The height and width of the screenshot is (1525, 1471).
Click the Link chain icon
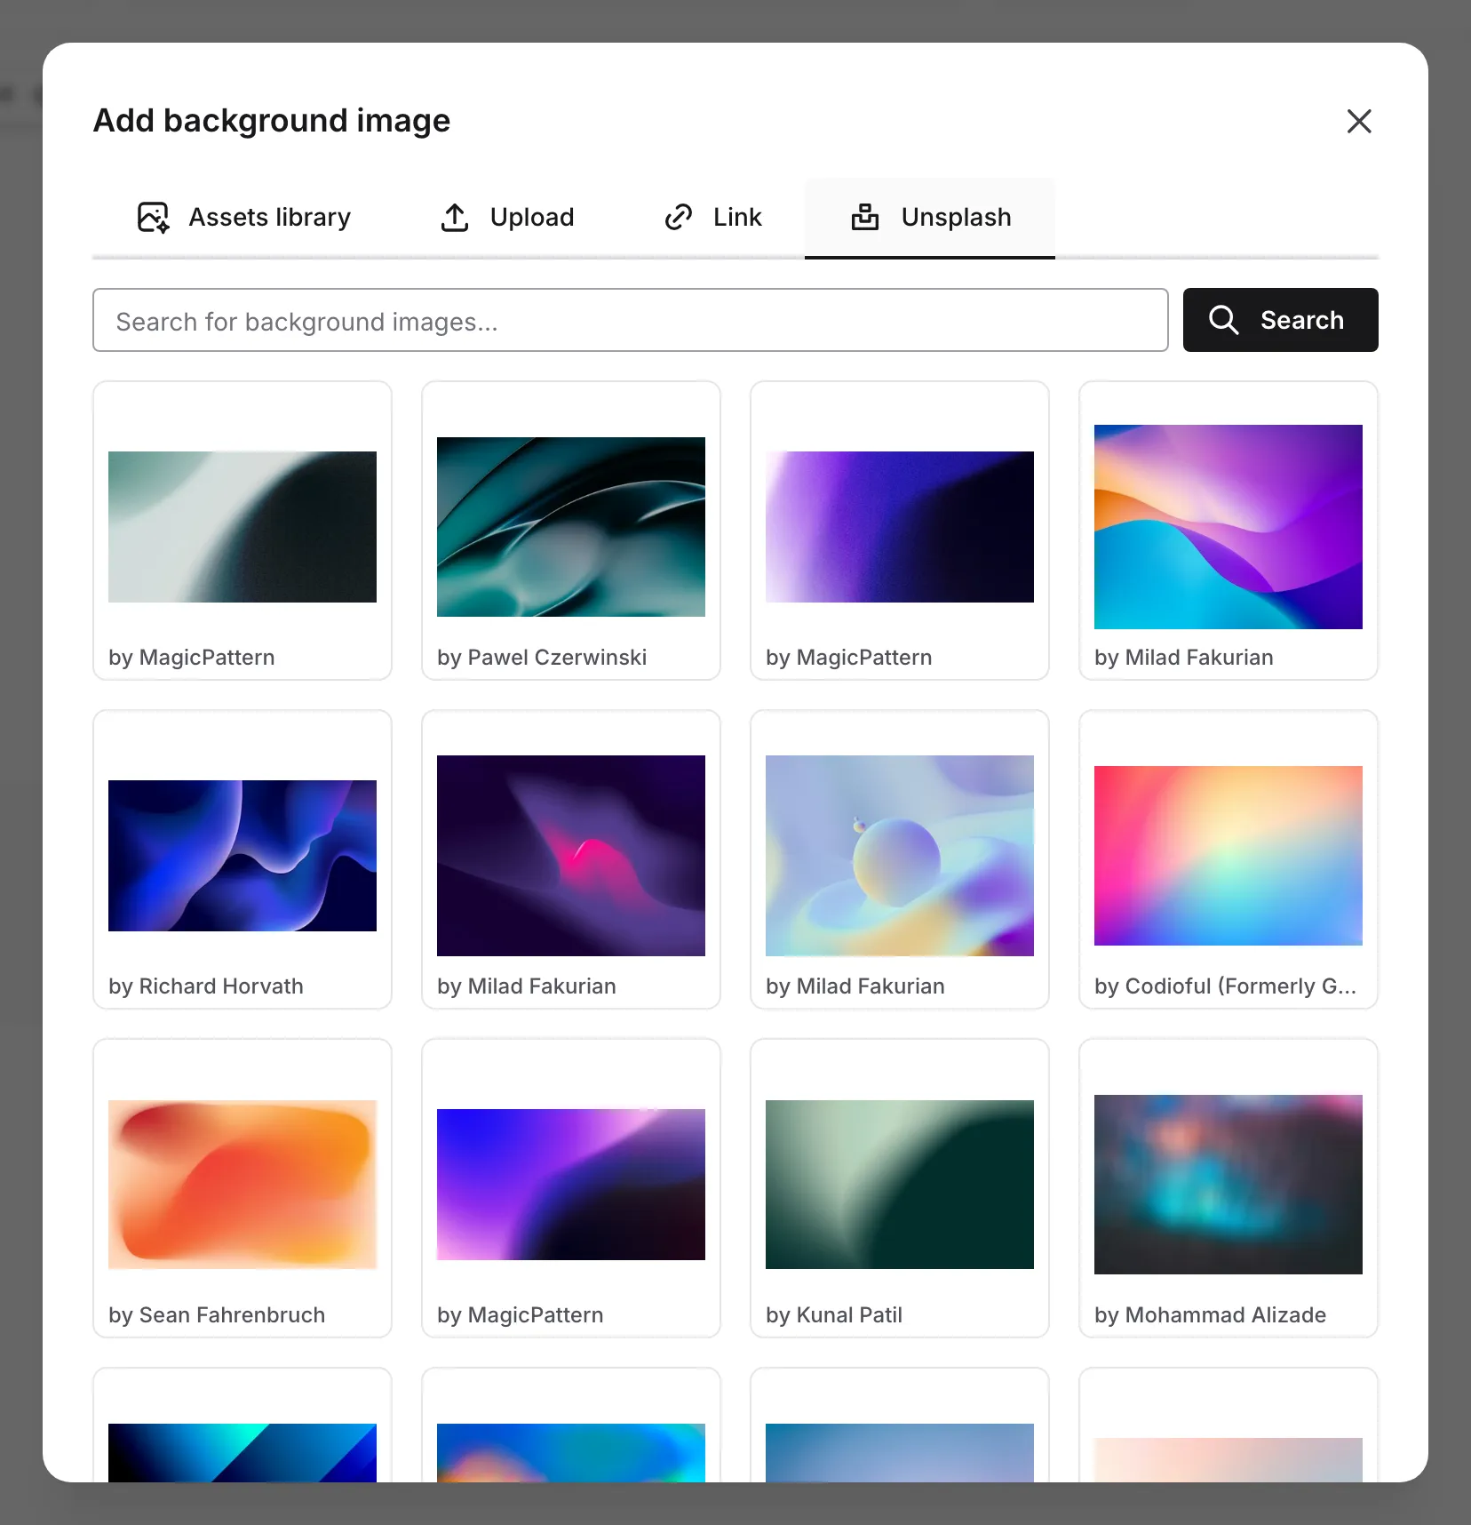(x=679, y=217)
